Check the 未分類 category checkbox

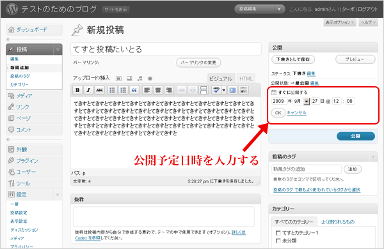pos(278,241)
